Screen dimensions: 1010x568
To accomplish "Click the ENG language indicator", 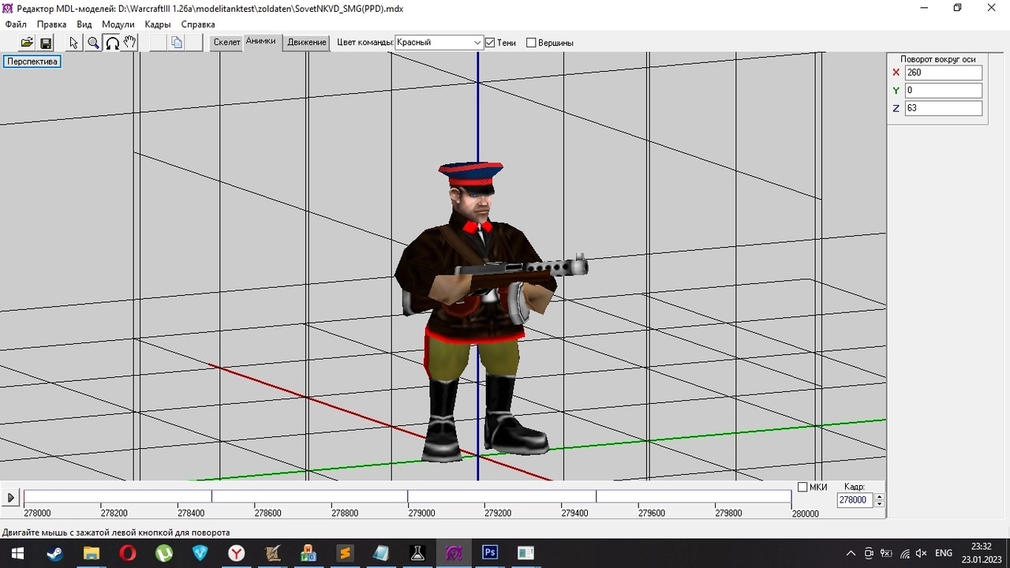I will pyautogui.click(x=944, y=553).
